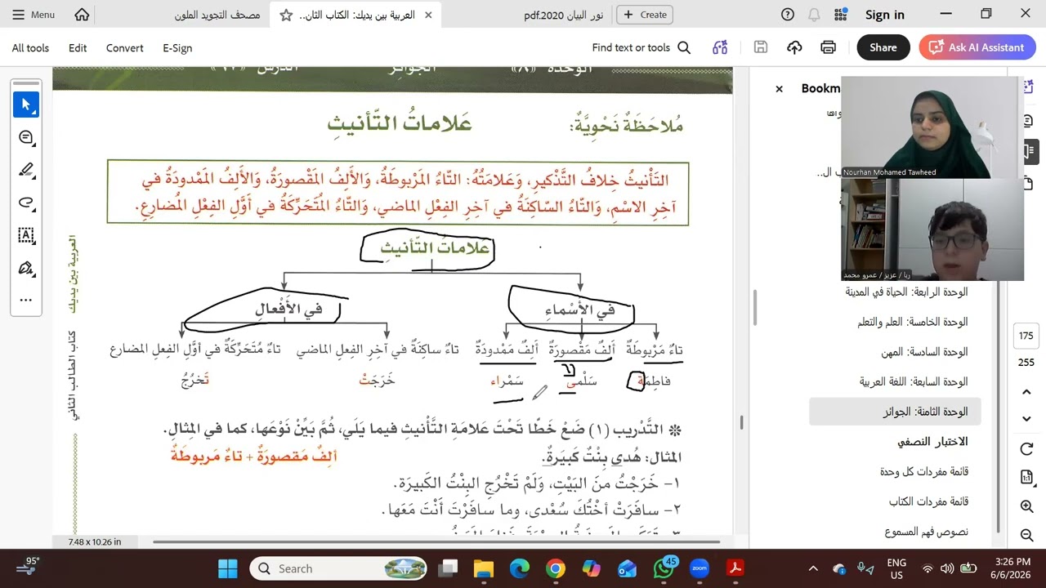Select the arrow Selection tool
This screenshot has height=588, width=1046.
(x=25, y=105)
